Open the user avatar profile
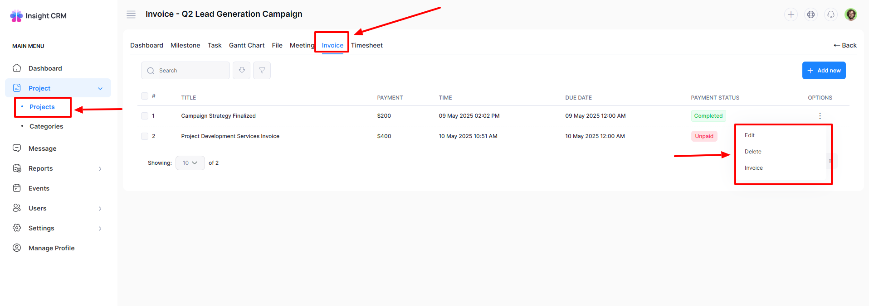The image size is (869, 306). [851, 14]
